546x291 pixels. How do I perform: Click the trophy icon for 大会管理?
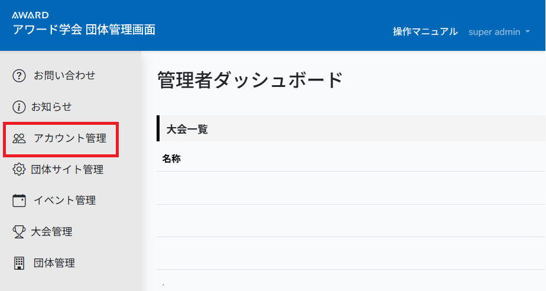(19, 232)
